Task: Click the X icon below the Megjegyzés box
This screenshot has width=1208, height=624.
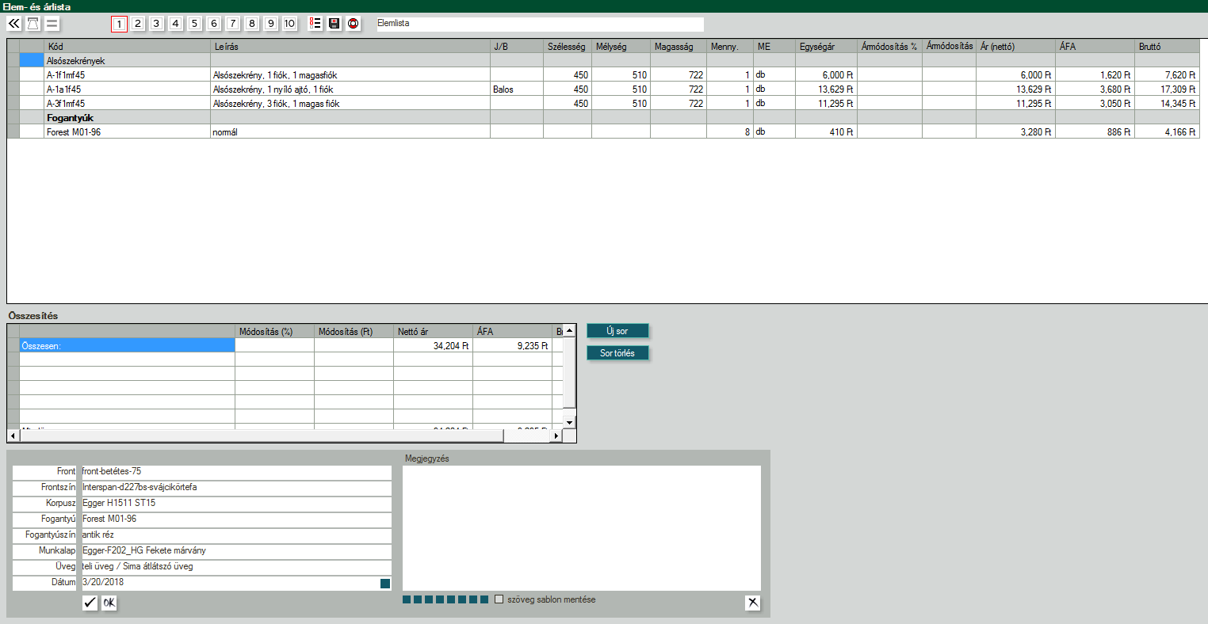Action: point(753,603)
